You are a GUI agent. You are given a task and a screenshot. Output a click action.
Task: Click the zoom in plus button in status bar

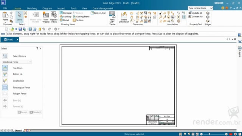click(x=226, y=134)
